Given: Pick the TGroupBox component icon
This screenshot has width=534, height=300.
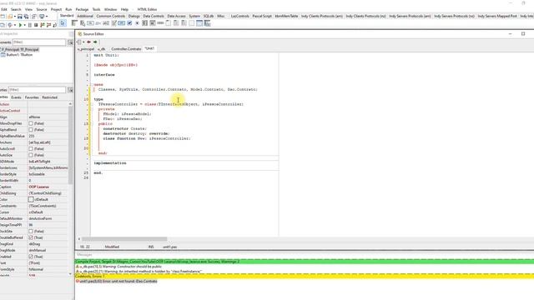Looking at the screenshot, I should tap(168, 23).
